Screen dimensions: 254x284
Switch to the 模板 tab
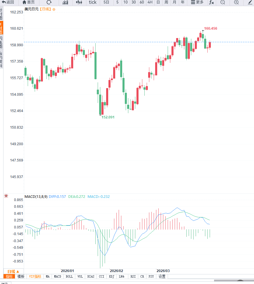[21, 276]
